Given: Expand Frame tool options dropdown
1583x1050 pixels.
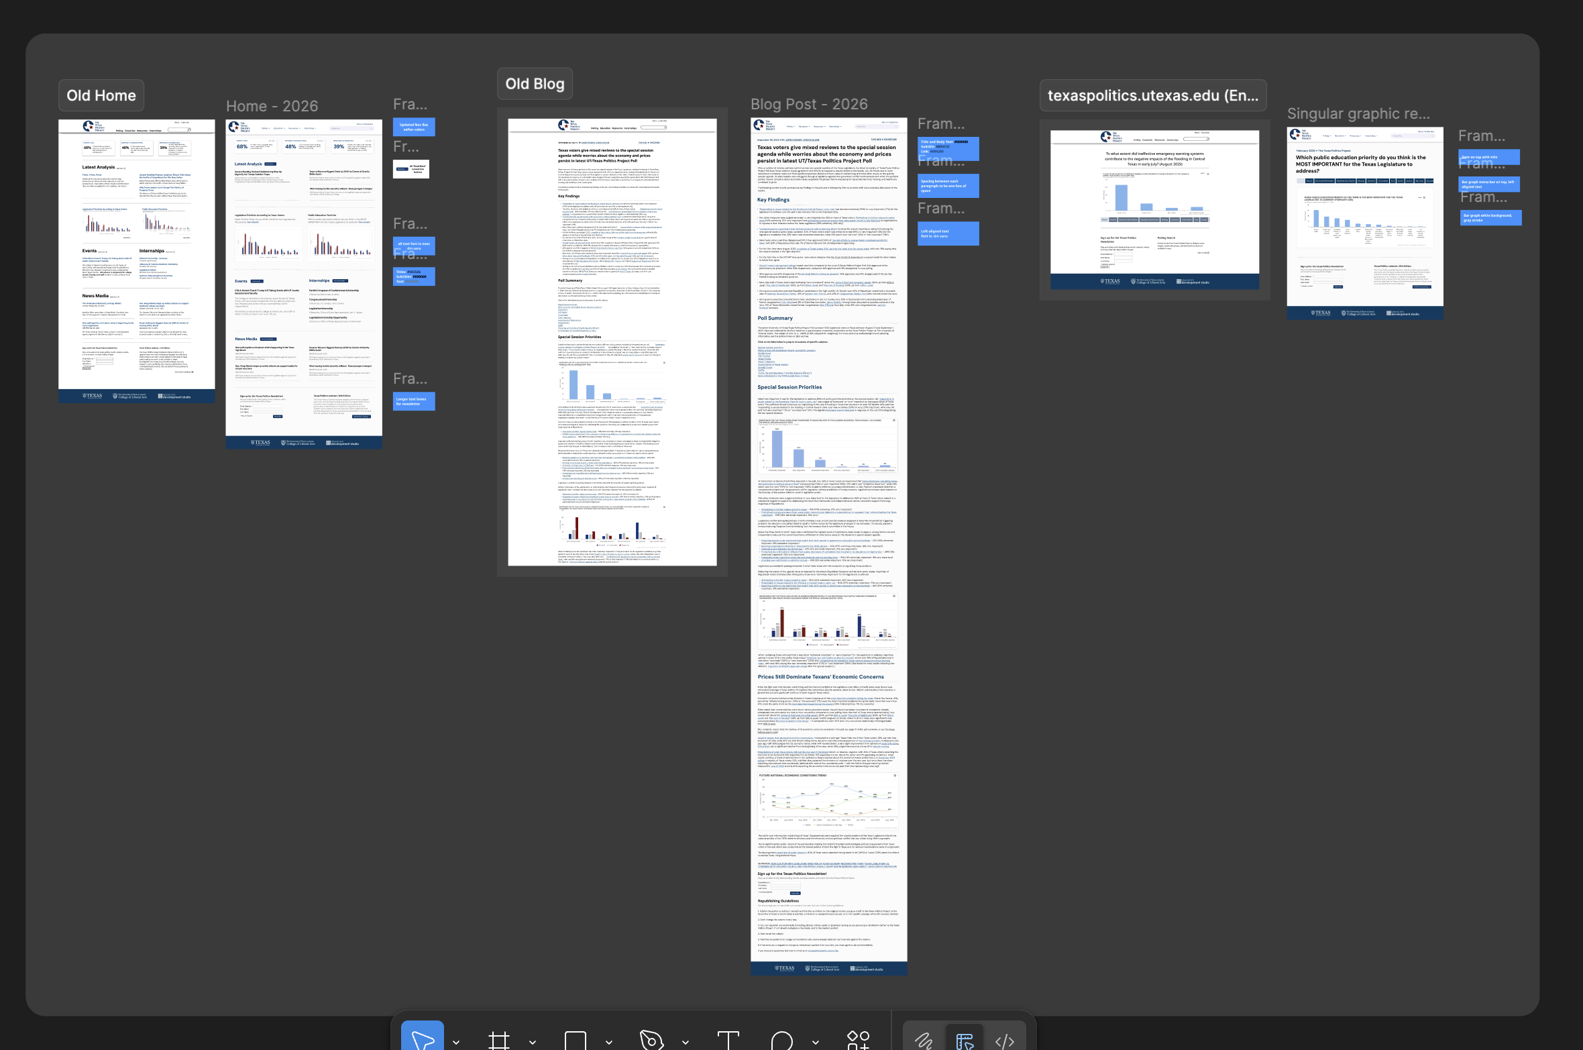Looking at the screenshot, I should point(533,1042).
